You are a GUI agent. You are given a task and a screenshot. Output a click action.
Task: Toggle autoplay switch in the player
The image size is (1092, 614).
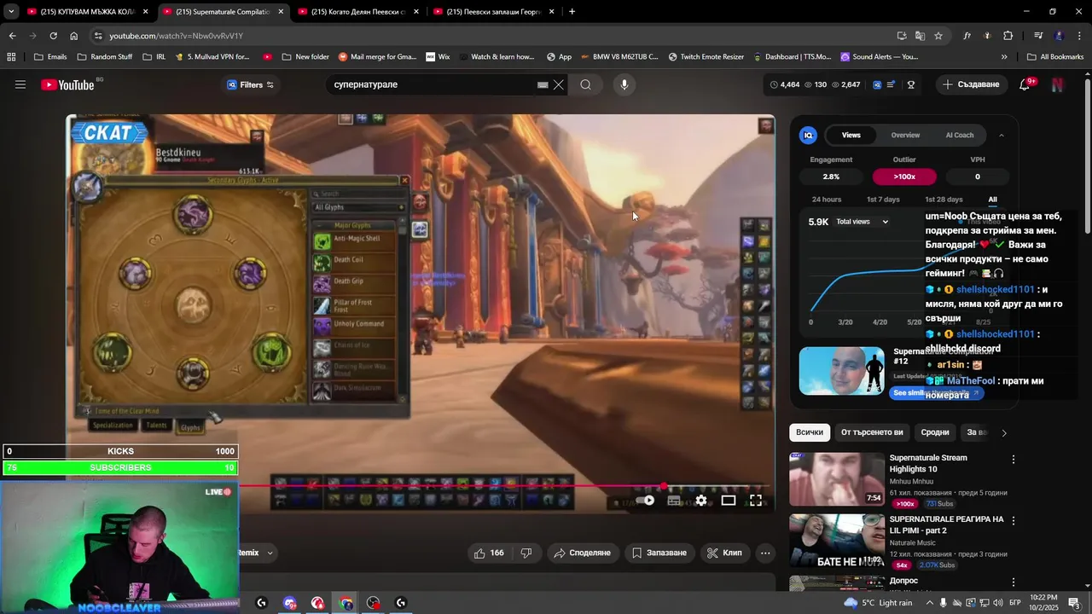(646, 501)
